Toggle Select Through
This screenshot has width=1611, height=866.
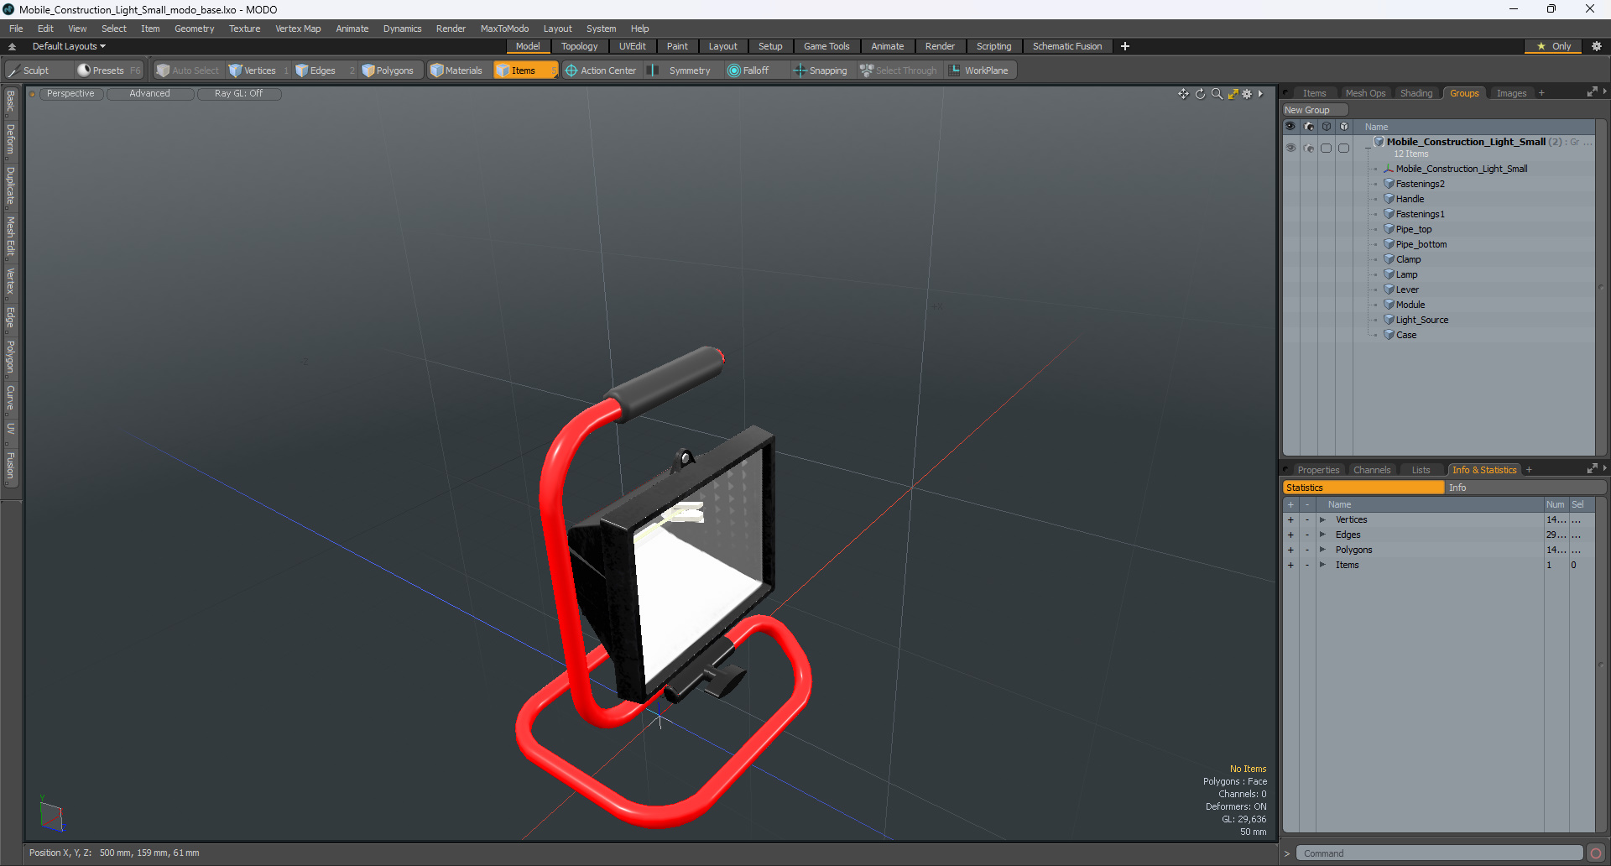tap(899, 70)
